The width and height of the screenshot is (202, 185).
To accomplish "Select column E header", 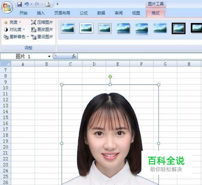I will click(x=118, y=64).
